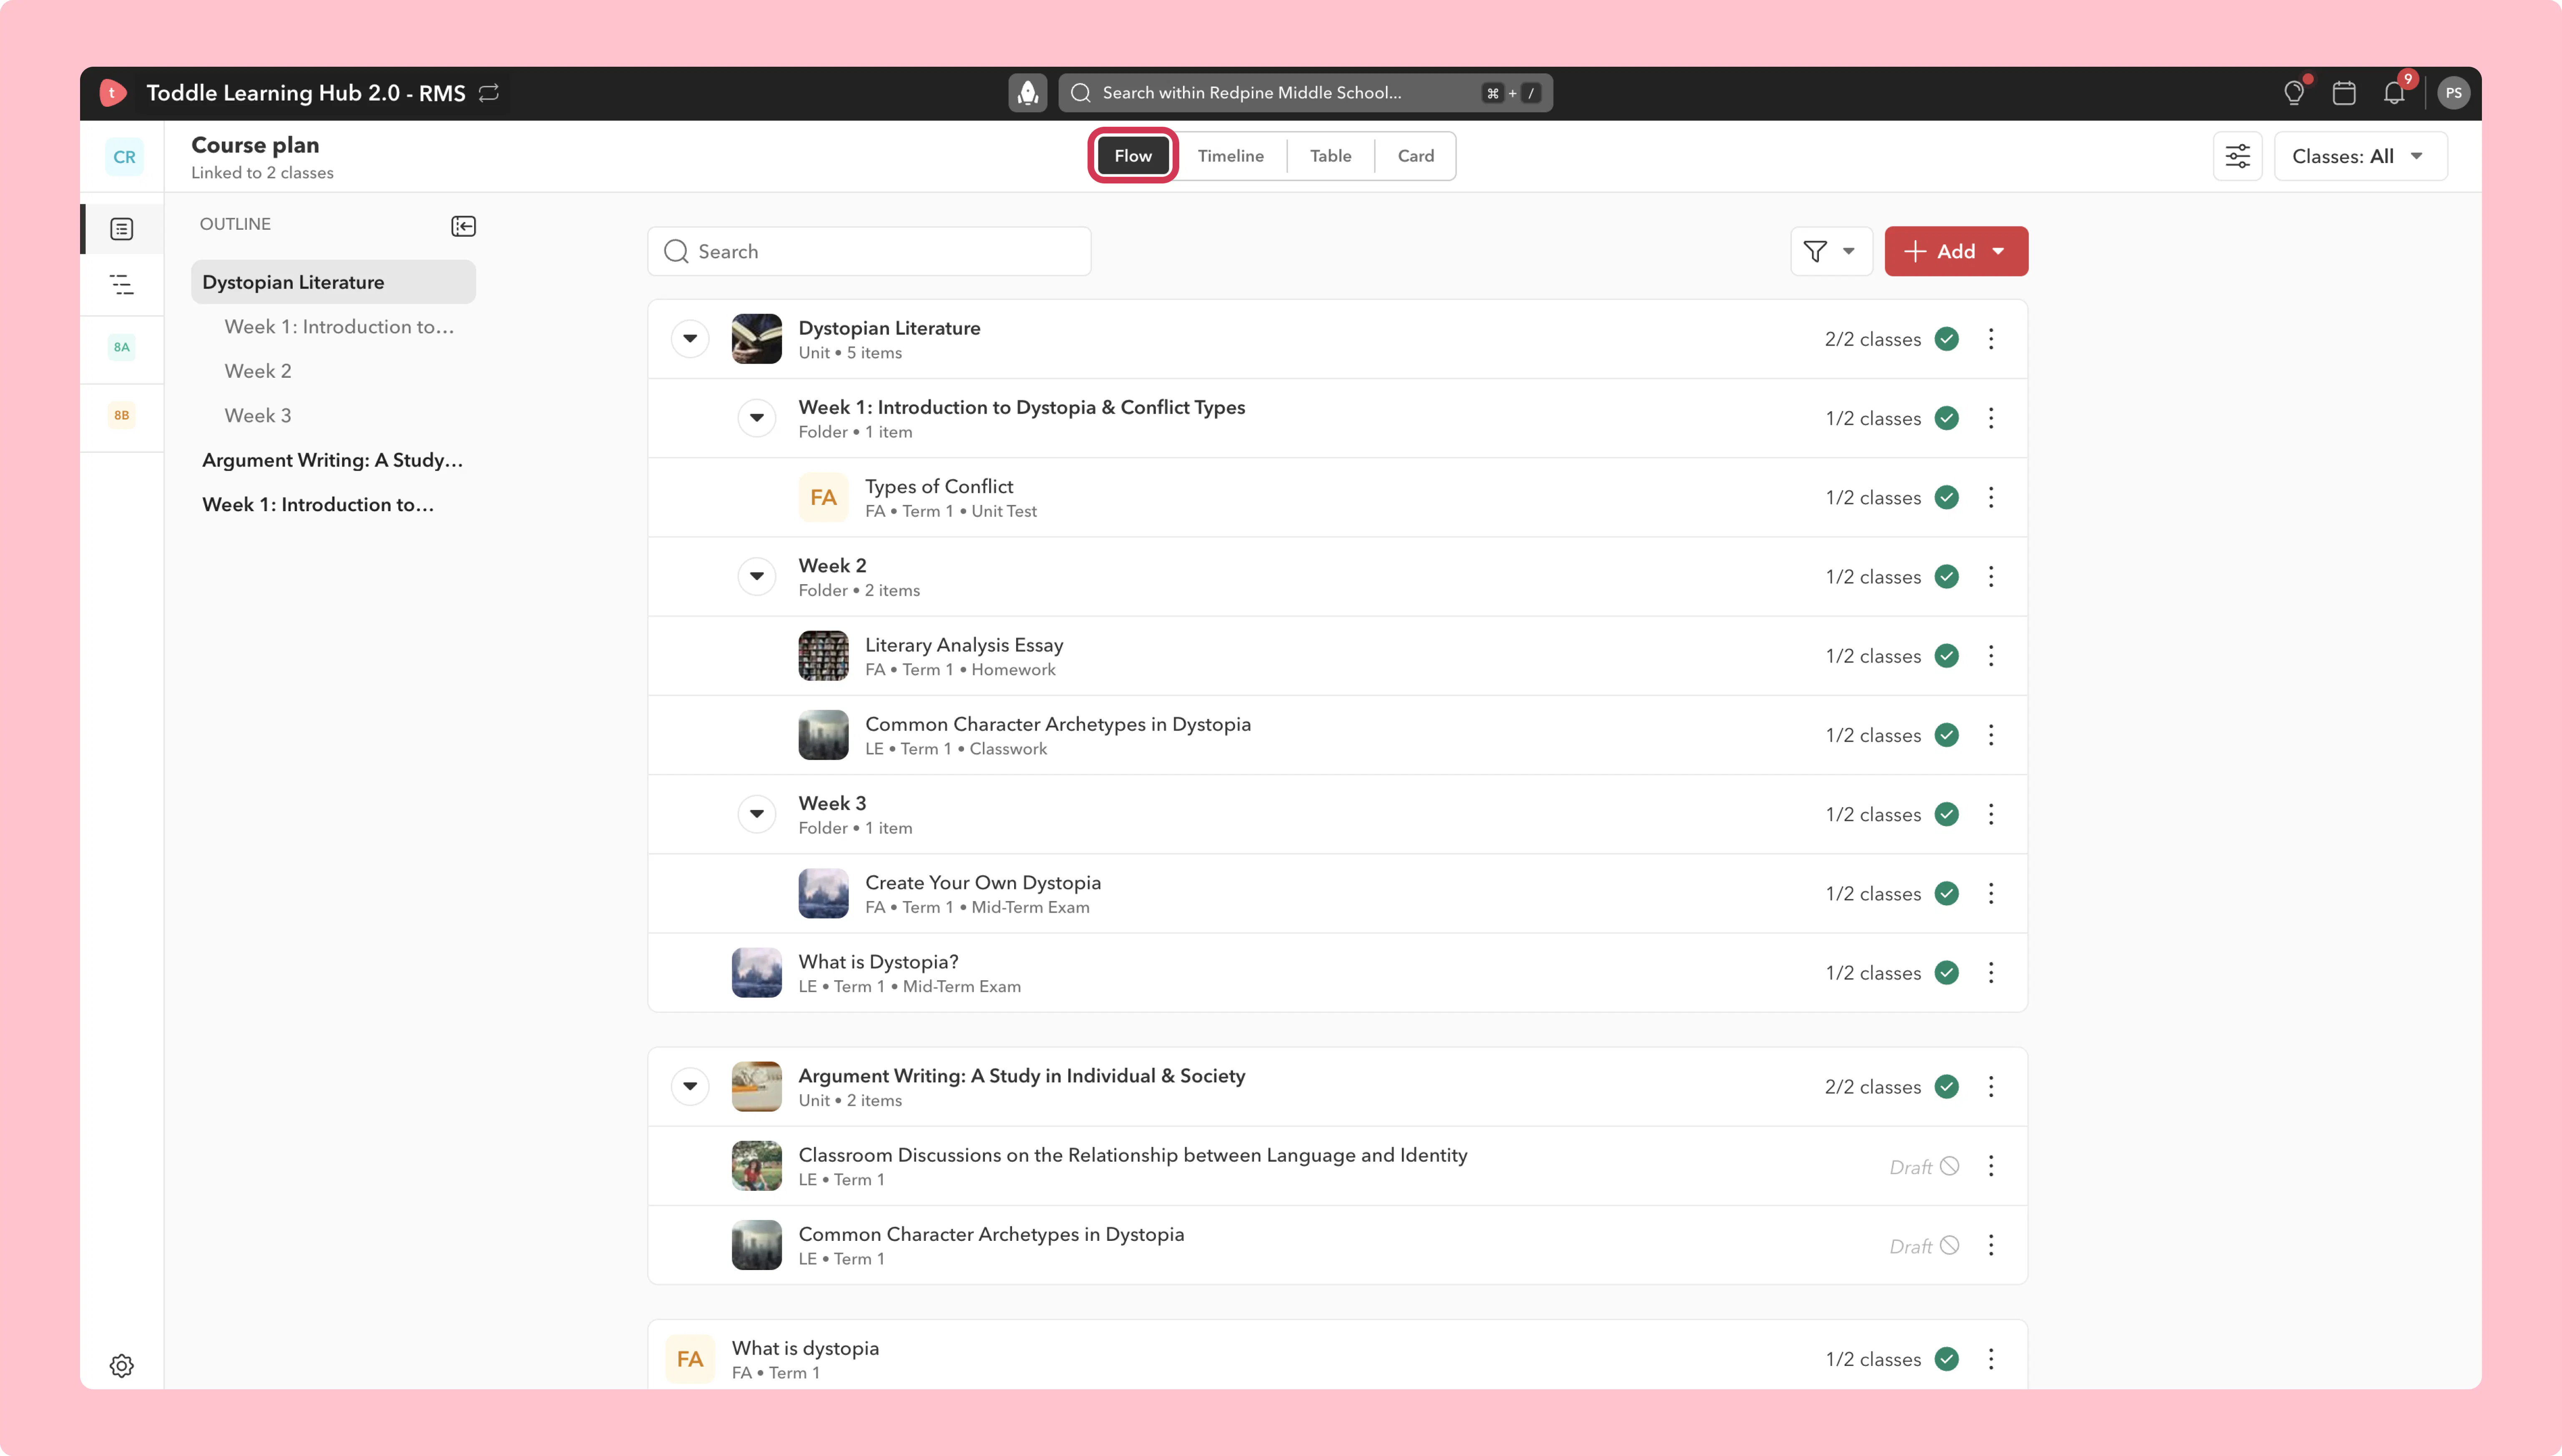Click green check status for Week 1 folder
The height and width of the screenshot is (1456, 2562).
(1946, 418)
